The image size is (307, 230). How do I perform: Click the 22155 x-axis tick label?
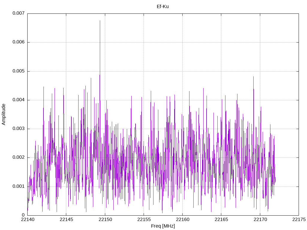(144, 220)
